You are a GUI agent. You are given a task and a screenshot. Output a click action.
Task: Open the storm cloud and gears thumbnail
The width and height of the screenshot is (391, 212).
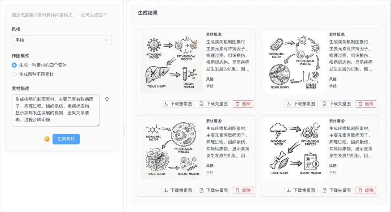295,149
